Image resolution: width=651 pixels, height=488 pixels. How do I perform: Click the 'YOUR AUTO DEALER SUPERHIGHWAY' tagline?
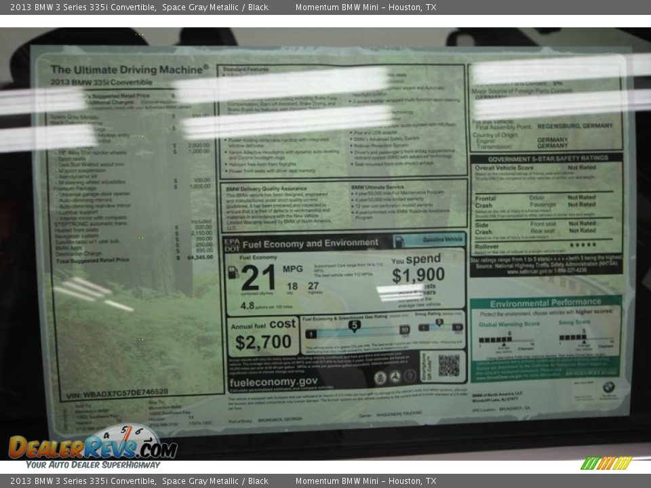coord(93,465)
